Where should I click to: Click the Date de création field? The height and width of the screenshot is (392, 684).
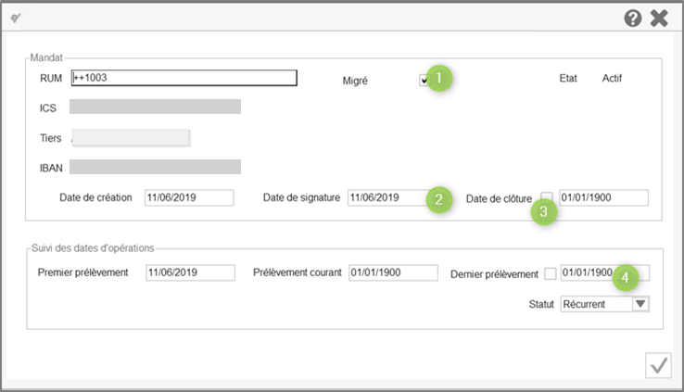[x=189, y=197]
